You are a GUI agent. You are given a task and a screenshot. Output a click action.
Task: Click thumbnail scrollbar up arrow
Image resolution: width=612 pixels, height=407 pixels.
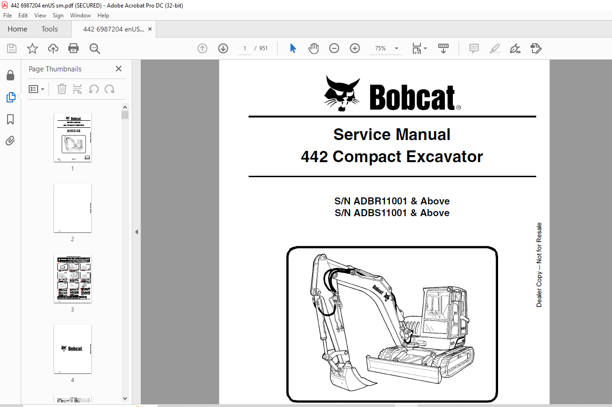pyautogui.click(x=125, y=107)
